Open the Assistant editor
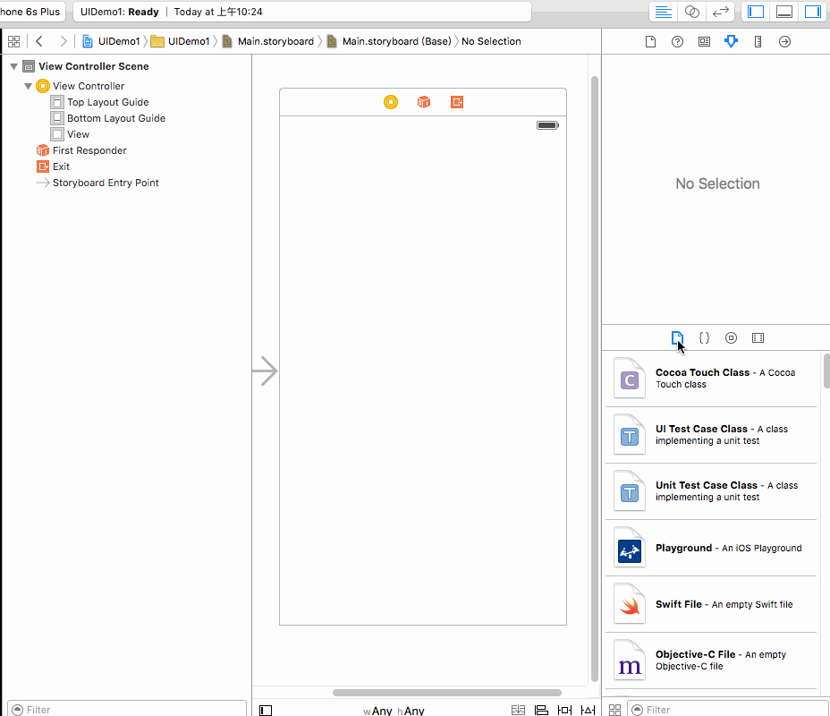 (691, 12)
